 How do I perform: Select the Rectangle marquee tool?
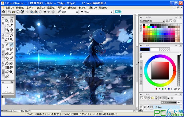7,35
